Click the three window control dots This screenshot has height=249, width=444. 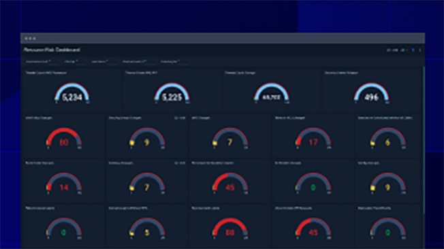coord(30,39)
